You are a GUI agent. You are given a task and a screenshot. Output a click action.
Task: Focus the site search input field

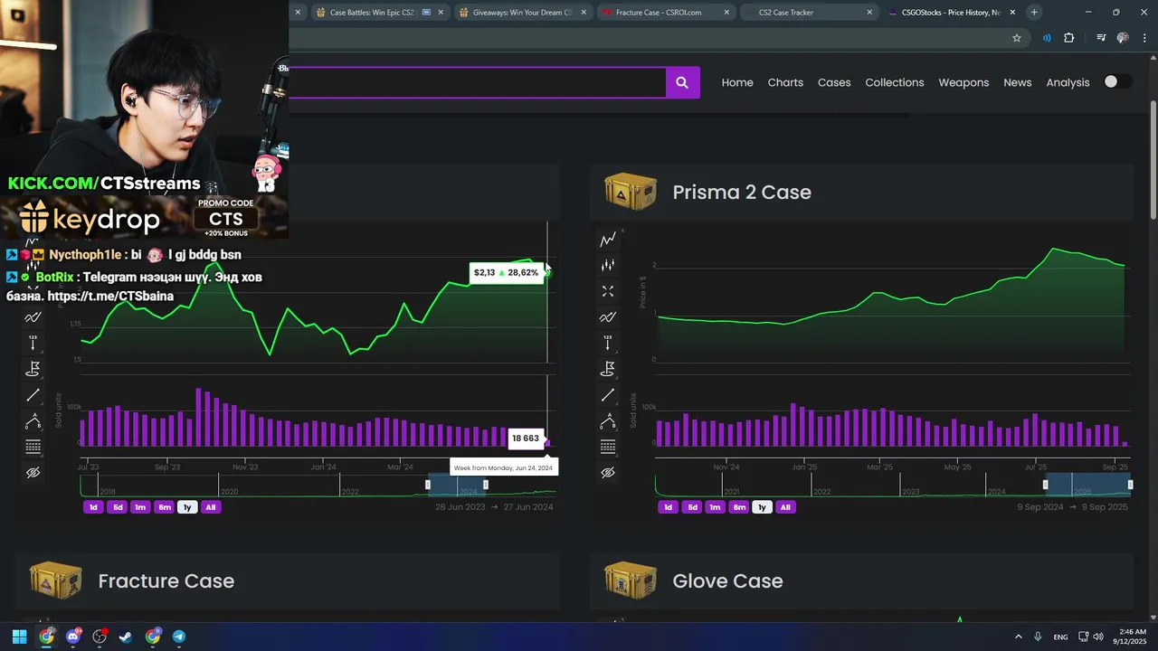(x=478, y=82)
